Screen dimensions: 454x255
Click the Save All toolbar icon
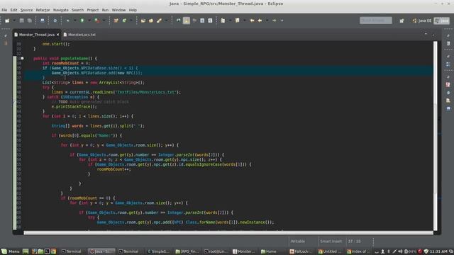point(30,21)
